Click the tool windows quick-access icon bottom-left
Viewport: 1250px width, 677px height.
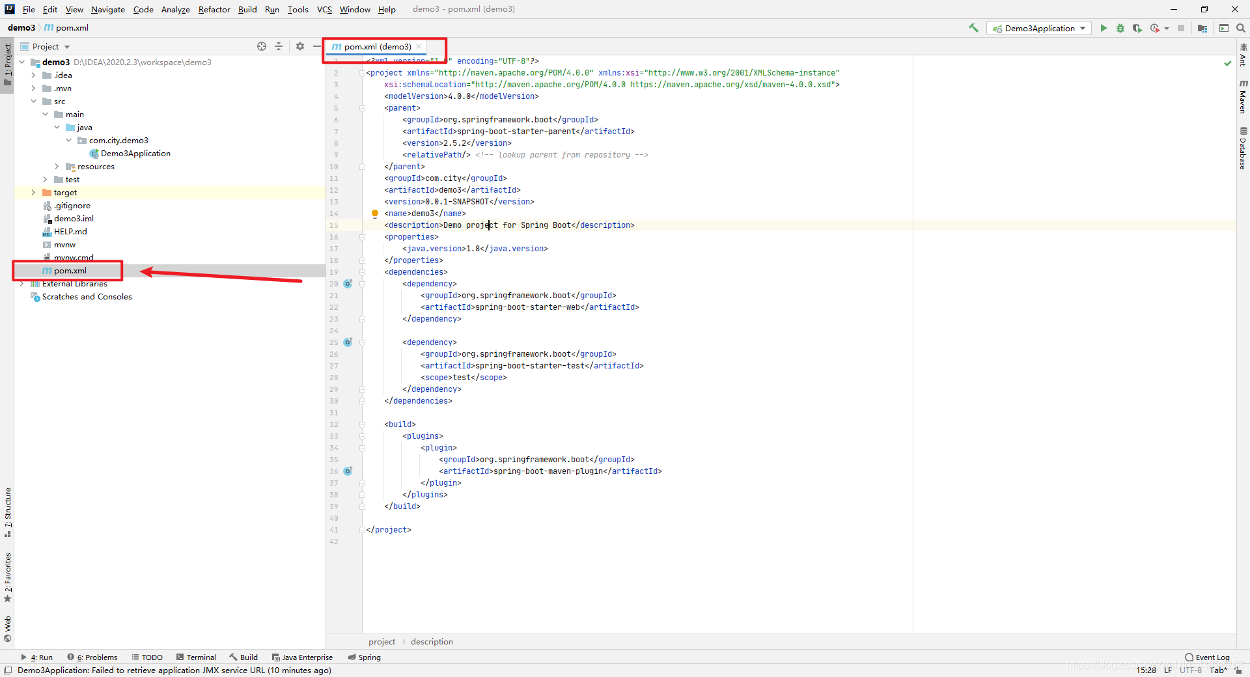tap(8, 670)
